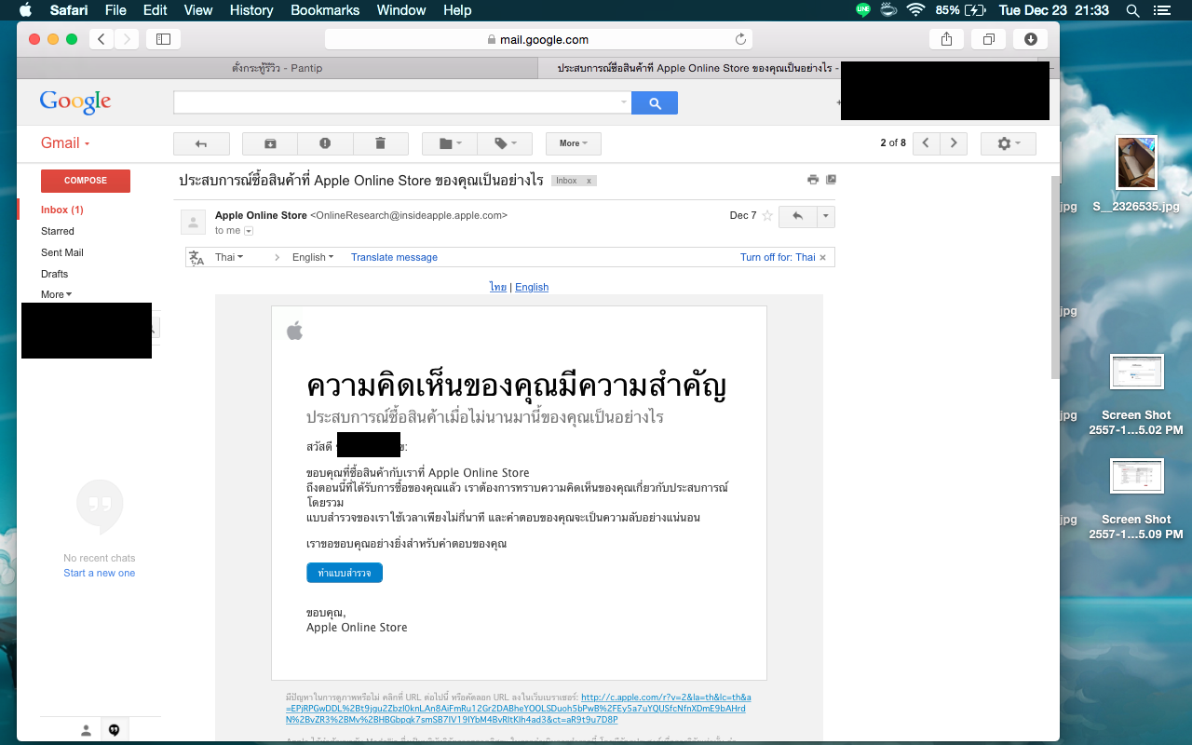Viewport: 1192px width, 745px height.
Task: Click Turn off for: Thai
Action: click(x=778, y=257)
